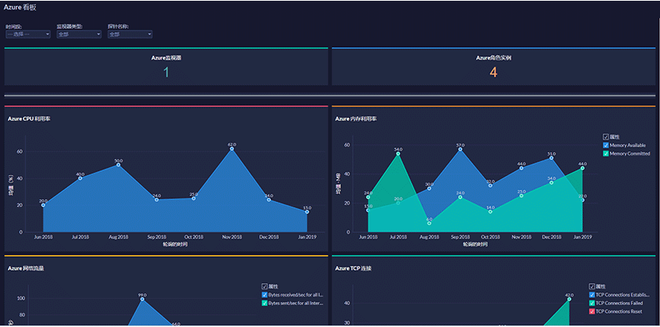660x327 pixels.
Task: Toggle 属性 checkbox in memory utilization legend
Action: point(606,136)
